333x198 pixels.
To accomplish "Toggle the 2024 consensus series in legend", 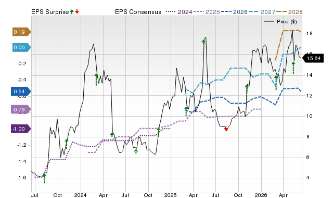I will click(x=179, y=12).
